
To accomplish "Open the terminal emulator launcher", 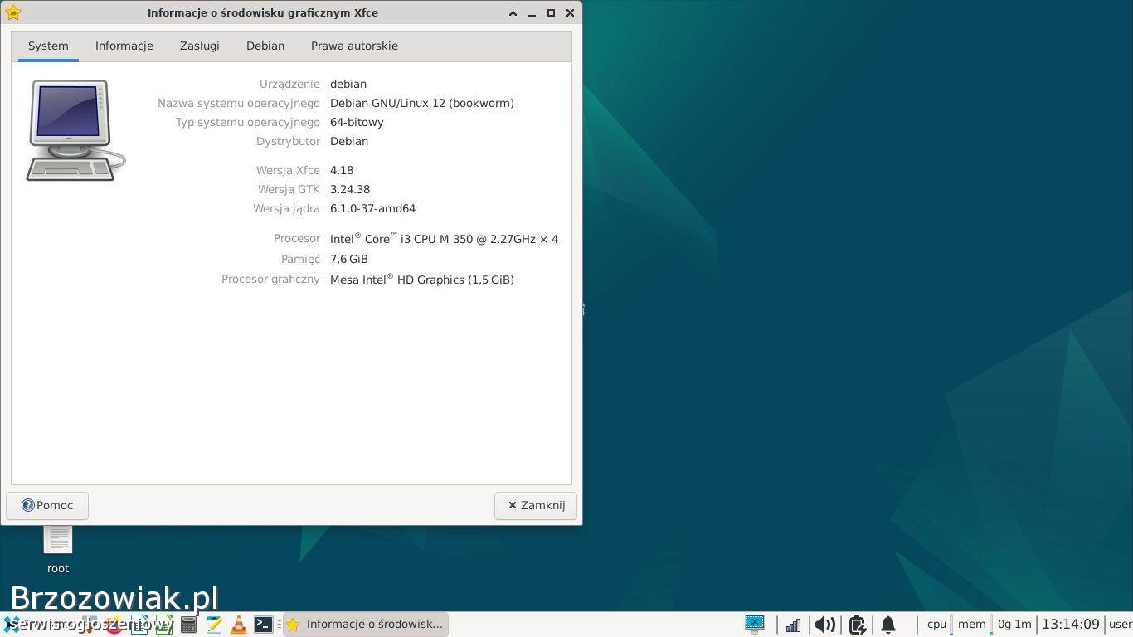I will click(x=264, y=625).
